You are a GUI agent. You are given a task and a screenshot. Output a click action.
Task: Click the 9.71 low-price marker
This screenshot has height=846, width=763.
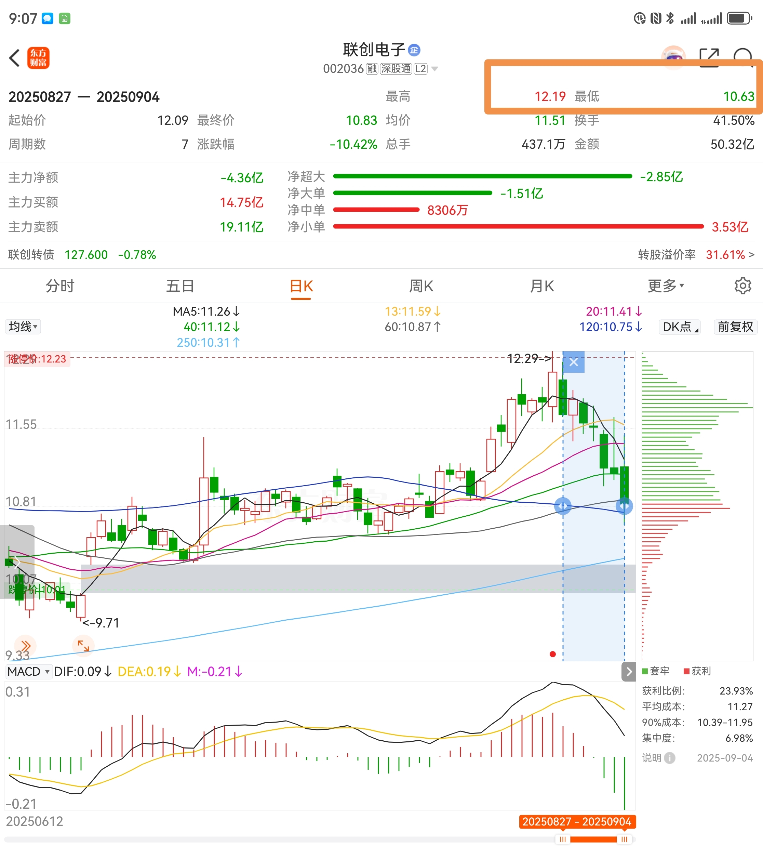click(101, 623)
